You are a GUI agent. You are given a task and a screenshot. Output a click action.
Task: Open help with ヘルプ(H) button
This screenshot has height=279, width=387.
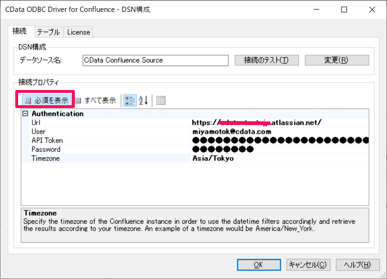pyautogui.click(x=357, y=265)
